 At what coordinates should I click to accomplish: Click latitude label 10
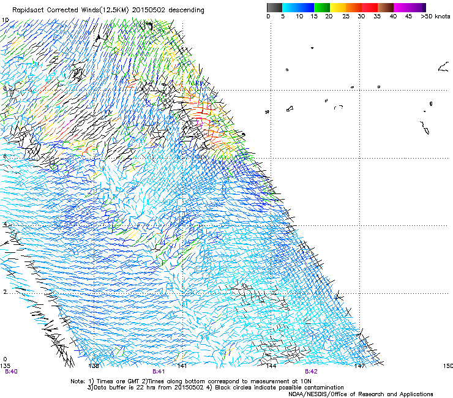[x=5, y=20]
